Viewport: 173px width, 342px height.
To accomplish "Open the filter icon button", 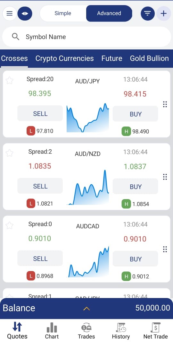I will pos(148,13).
